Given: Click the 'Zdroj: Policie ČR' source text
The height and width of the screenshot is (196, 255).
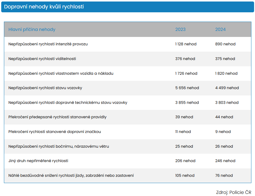Looking at the screenshot, I should click(233, 192).
